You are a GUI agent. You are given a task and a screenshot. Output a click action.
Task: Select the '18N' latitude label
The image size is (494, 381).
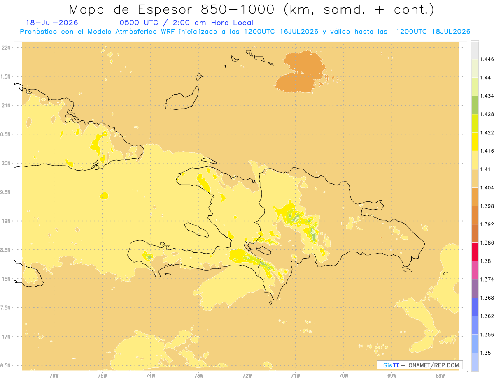click(x=7, y=279)
